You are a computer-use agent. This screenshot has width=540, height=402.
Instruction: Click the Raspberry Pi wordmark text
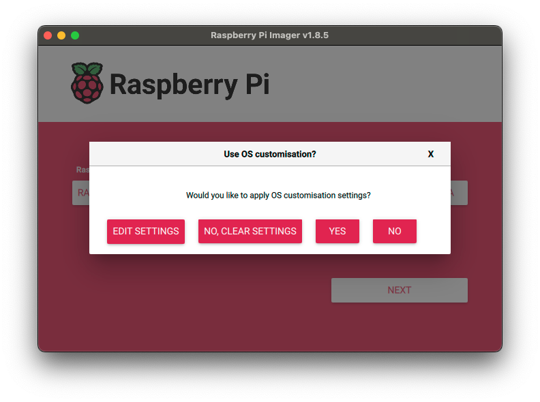(x=189, y=84)
